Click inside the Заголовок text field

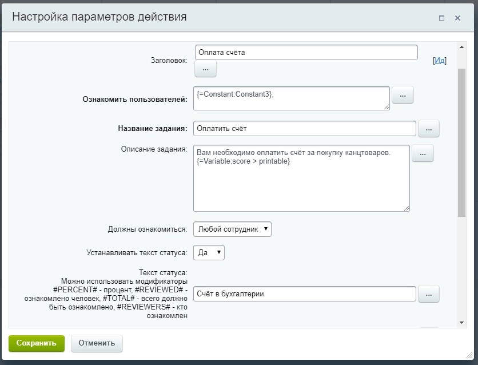click(306, 52)
